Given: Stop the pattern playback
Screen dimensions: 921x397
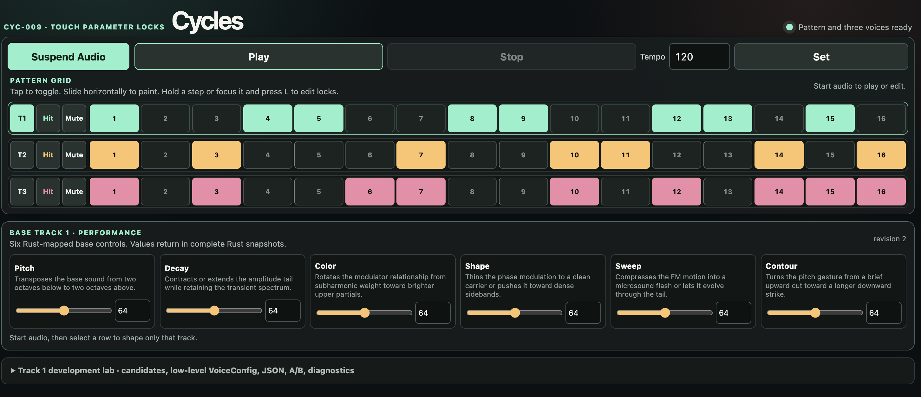Looking at the screenshot, I should (511, 57).
